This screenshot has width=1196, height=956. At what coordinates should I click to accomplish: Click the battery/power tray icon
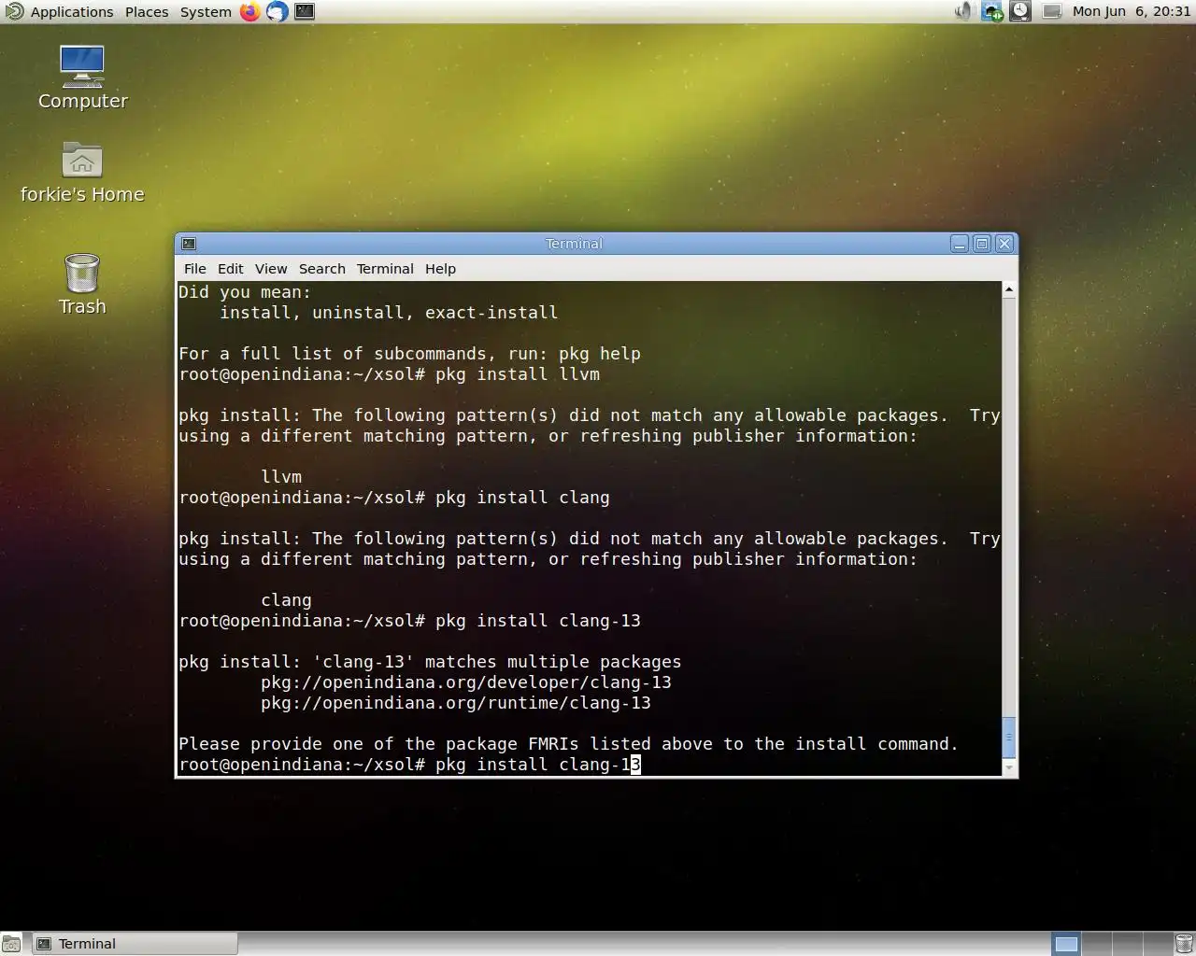pyautogui.click(x=1051, y=11)
